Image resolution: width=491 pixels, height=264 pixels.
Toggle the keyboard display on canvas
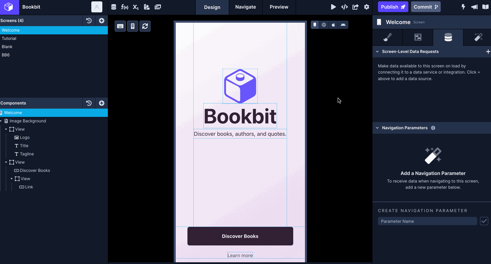click(120, 26)
